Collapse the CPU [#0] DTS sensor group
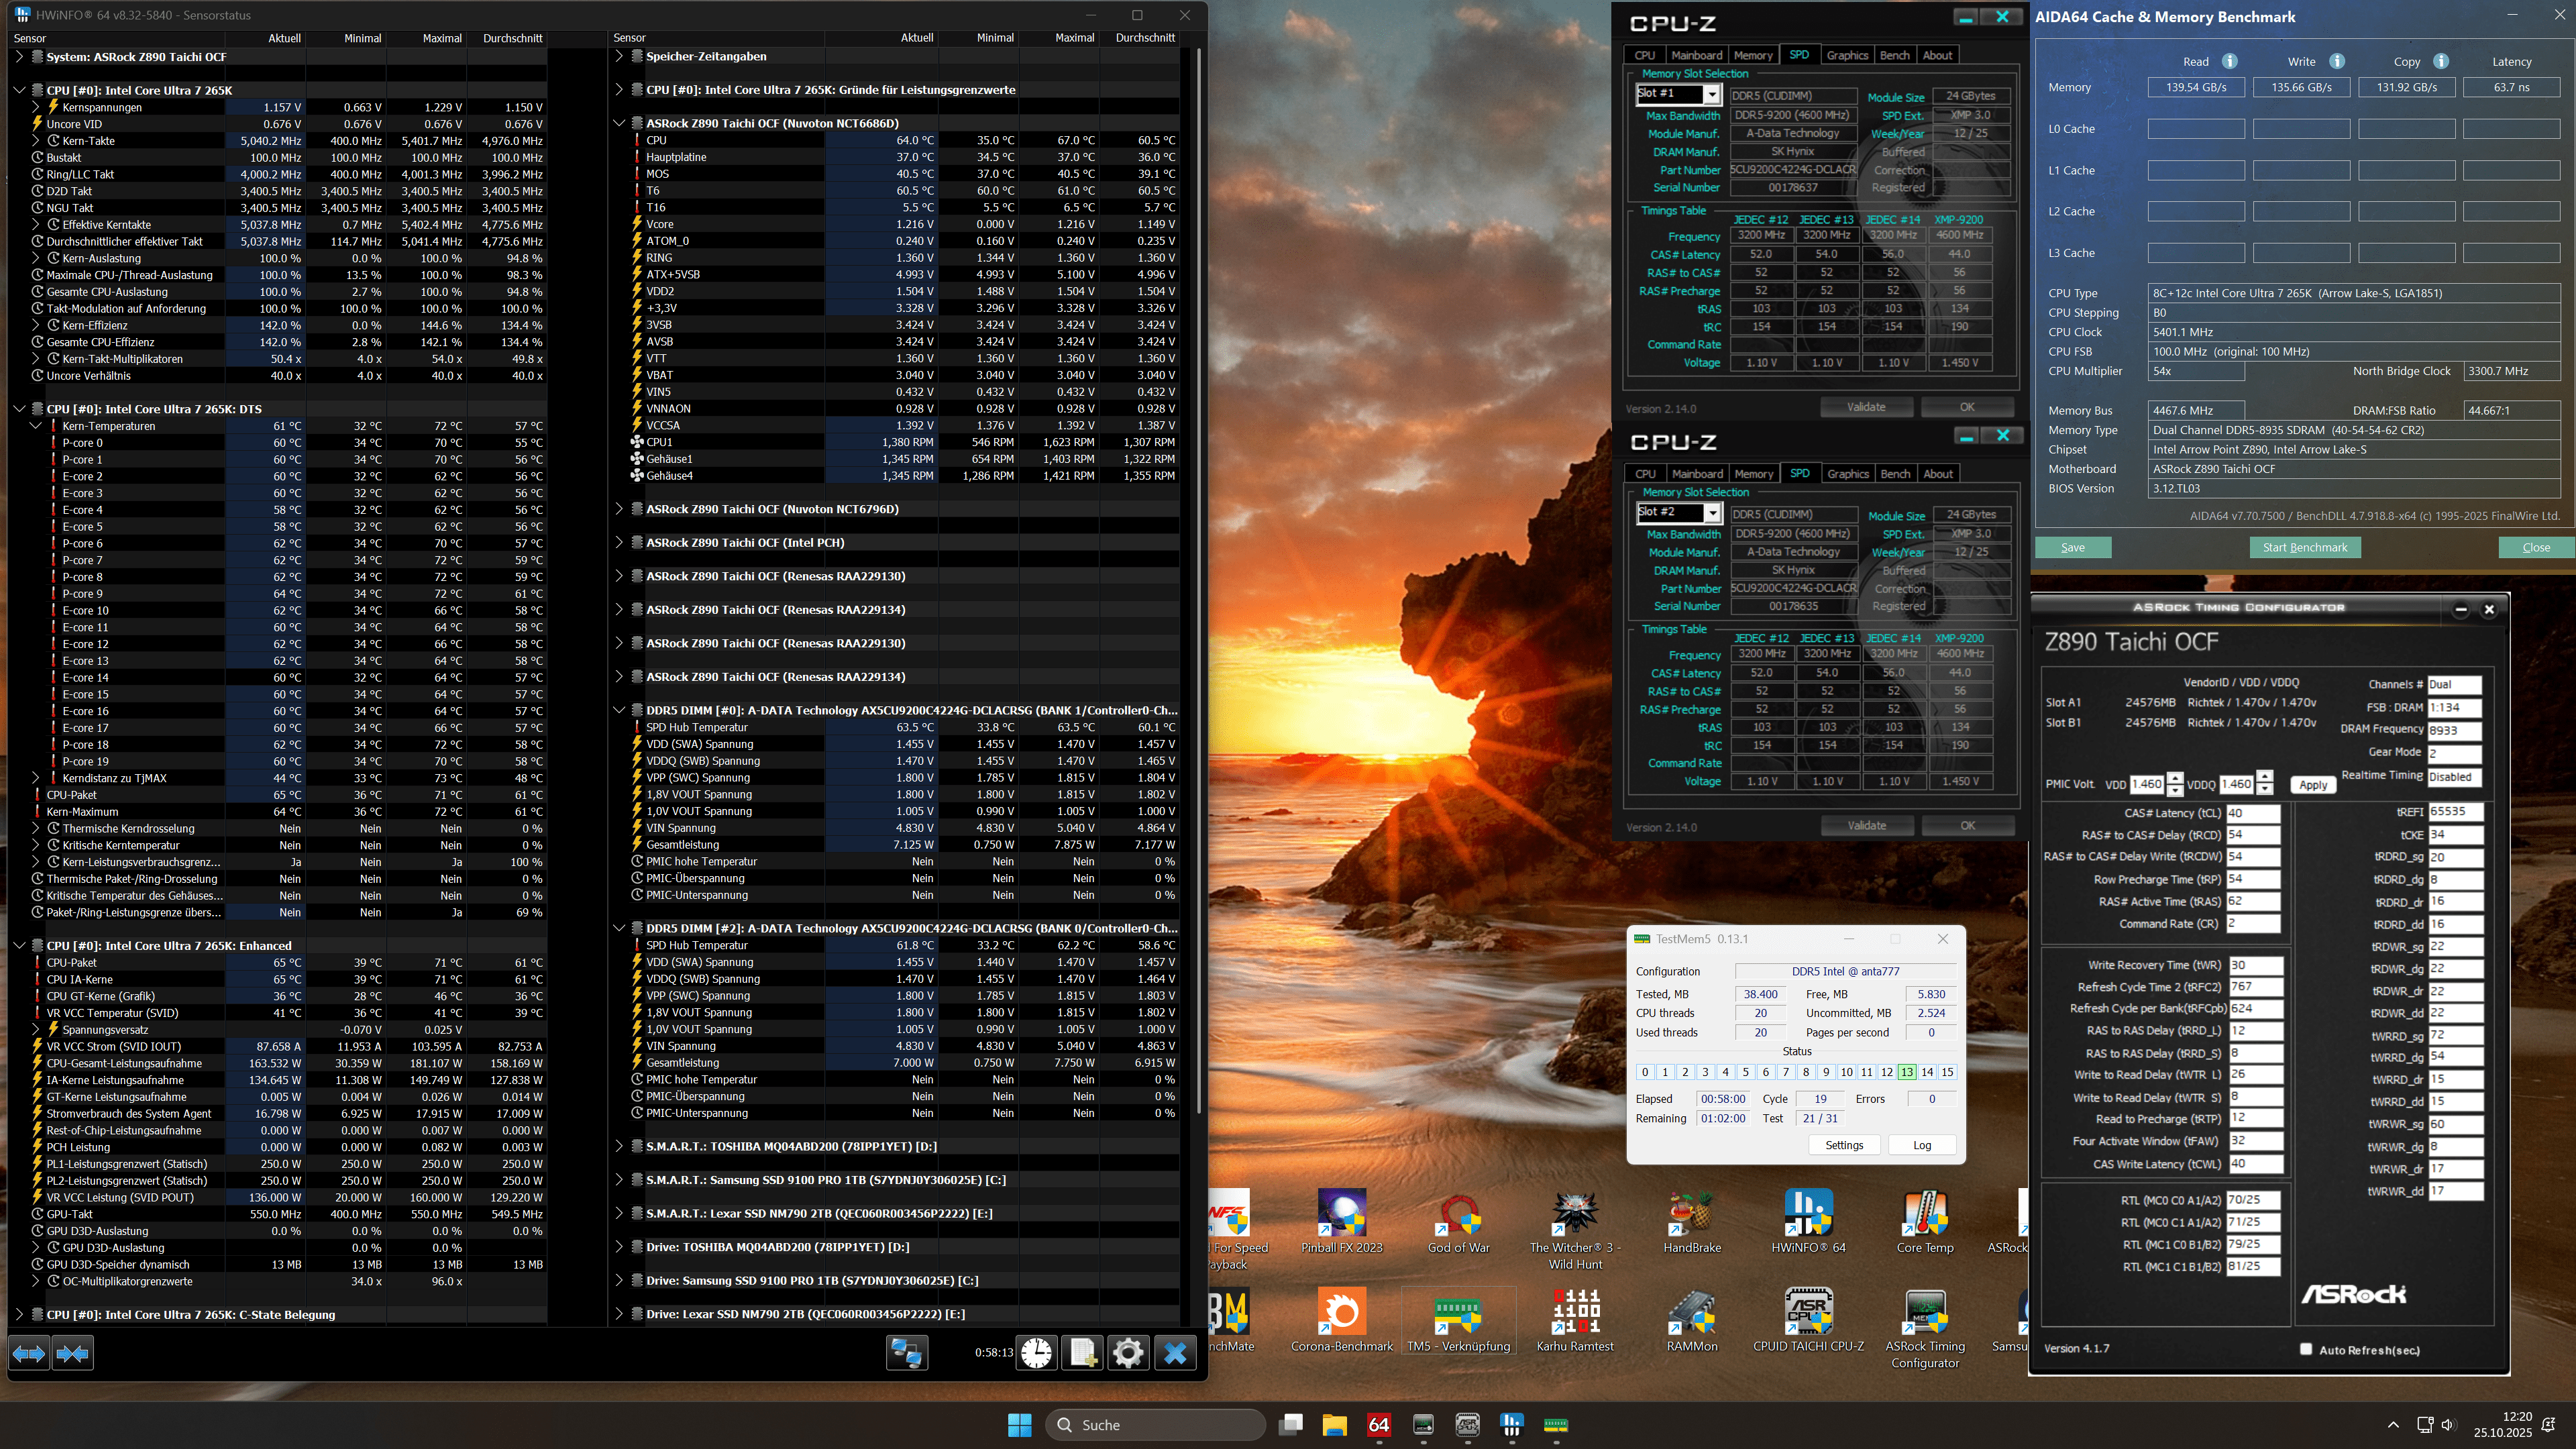Screen dimensions: 2576x1449 pos(19,409)
